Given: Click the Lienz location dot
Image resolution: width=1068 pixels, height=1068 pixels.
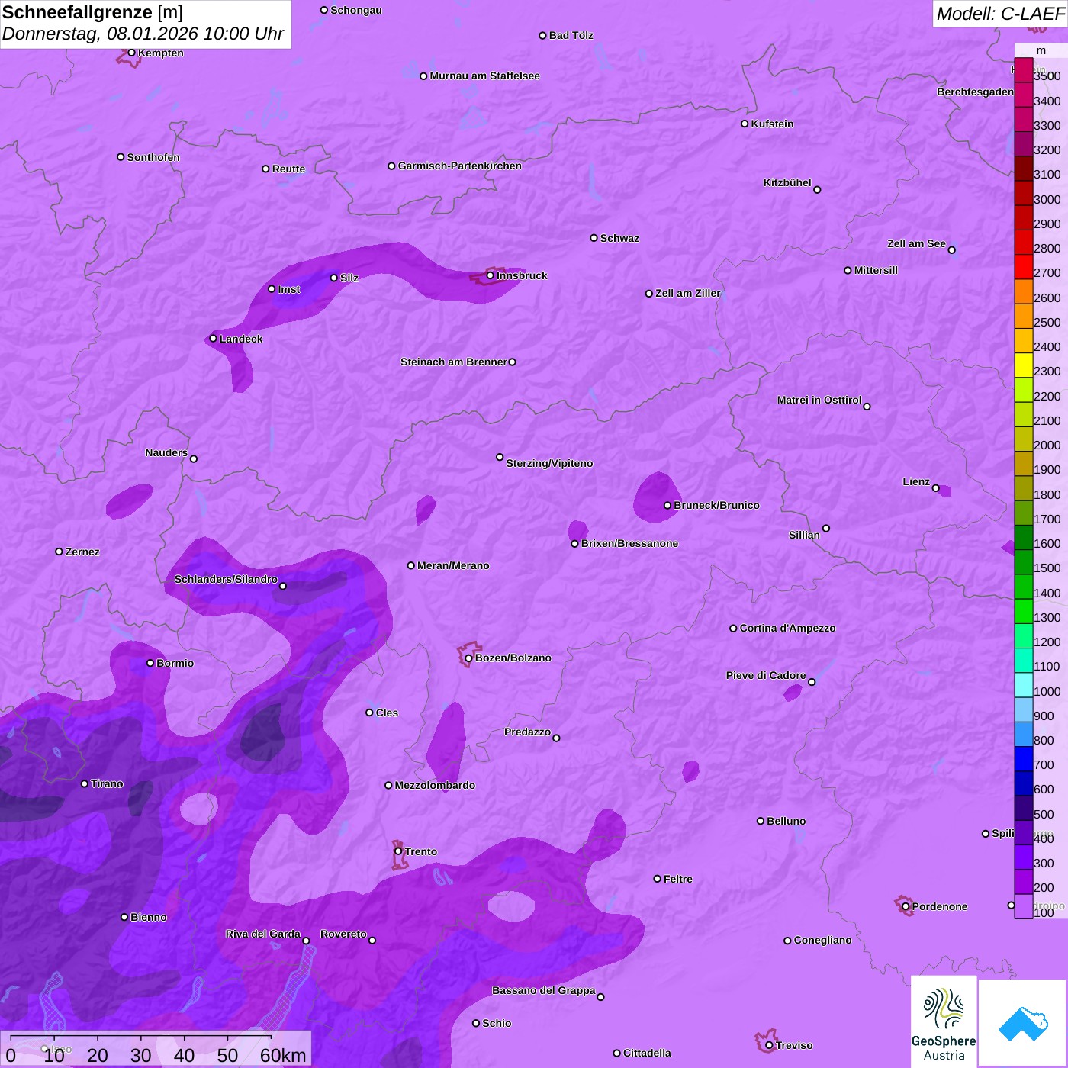Looking at the screenshot, I should (x=936, y=488).
